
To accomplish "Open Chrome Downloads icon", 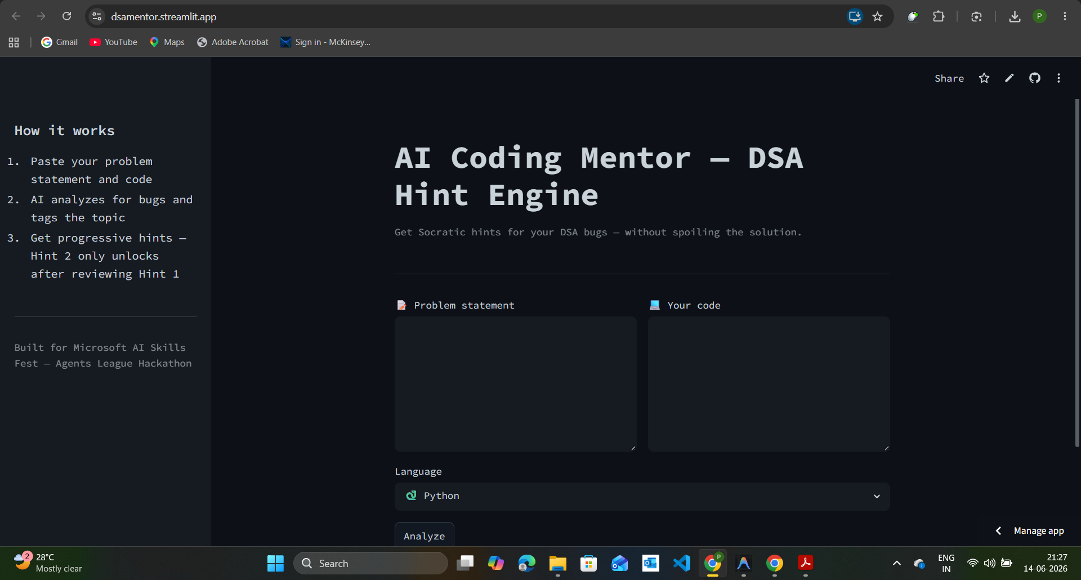I will (1015, 16).
